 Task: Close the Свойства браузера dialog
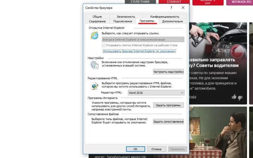183,8
